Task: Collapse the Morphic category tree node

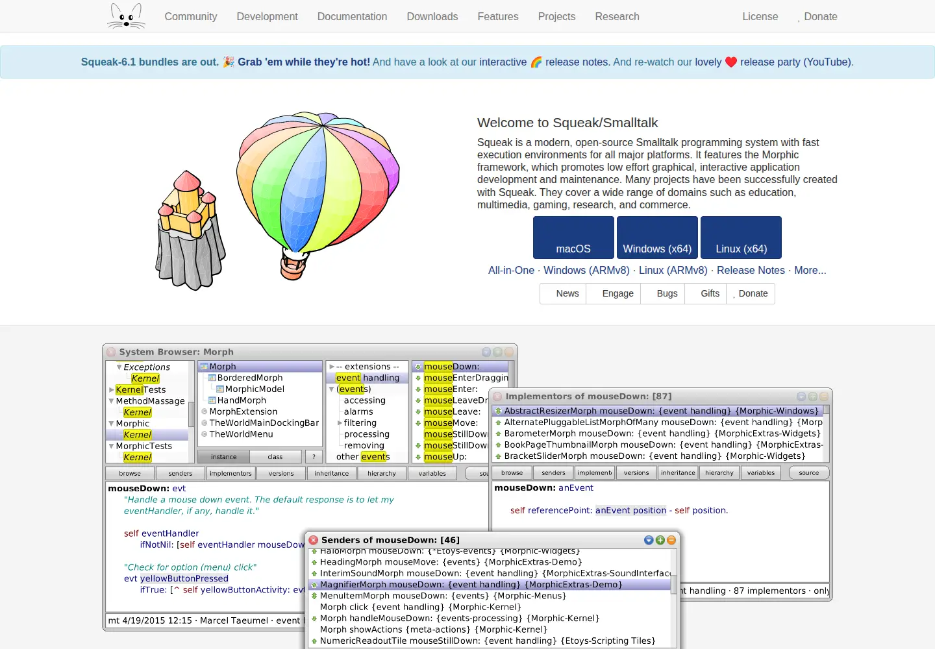Action: click(112, 424)
